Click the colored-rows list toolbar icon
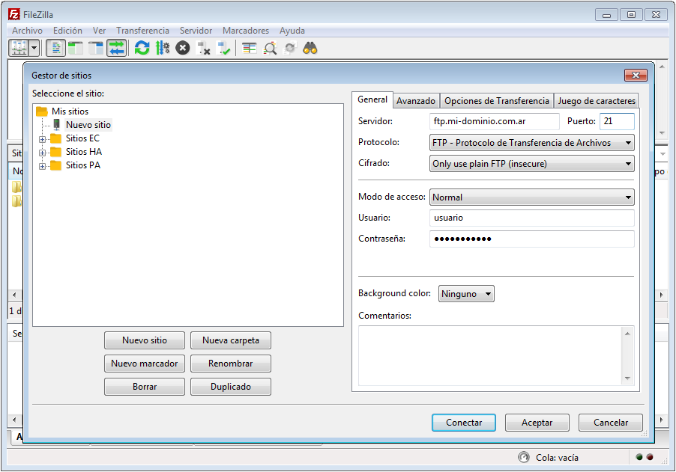676x472 pixels. click(x=249, y=48)
